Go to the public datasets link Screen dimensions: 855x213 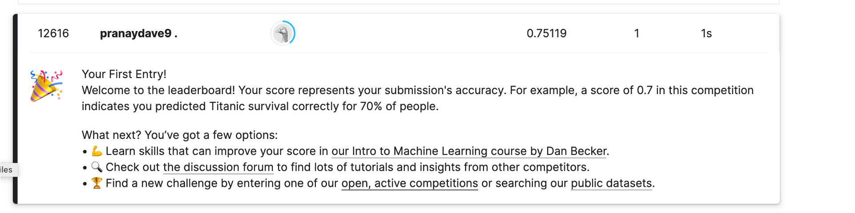pyautogui.click(x=611, y=183)
